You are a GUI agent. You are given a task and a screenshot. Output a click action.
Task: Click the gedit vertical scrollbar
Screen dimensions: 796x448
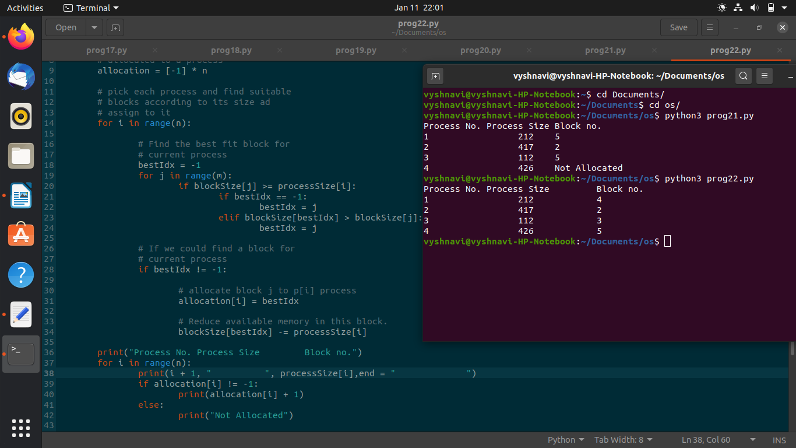pyautogui.click(x=793, y=349)
